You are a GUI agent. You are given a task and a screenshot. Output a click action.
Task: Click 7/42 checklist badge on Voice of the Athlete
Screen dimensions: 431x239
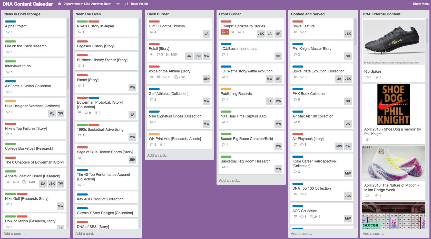click(x=180, y=77)
